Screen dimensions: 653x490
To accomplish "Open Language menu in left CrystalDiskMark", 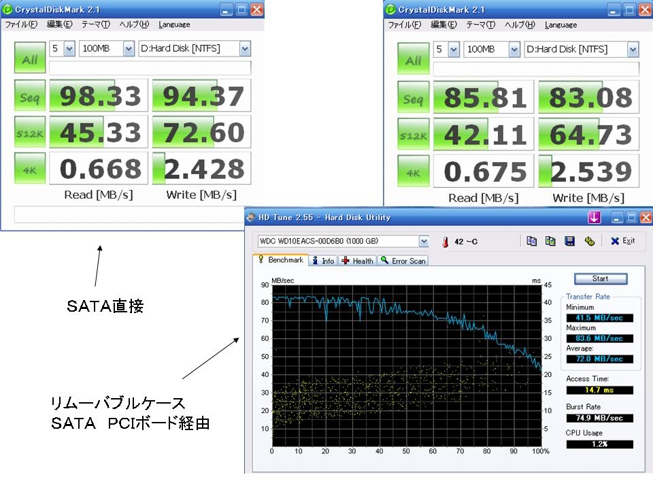I will coord(174,24).
